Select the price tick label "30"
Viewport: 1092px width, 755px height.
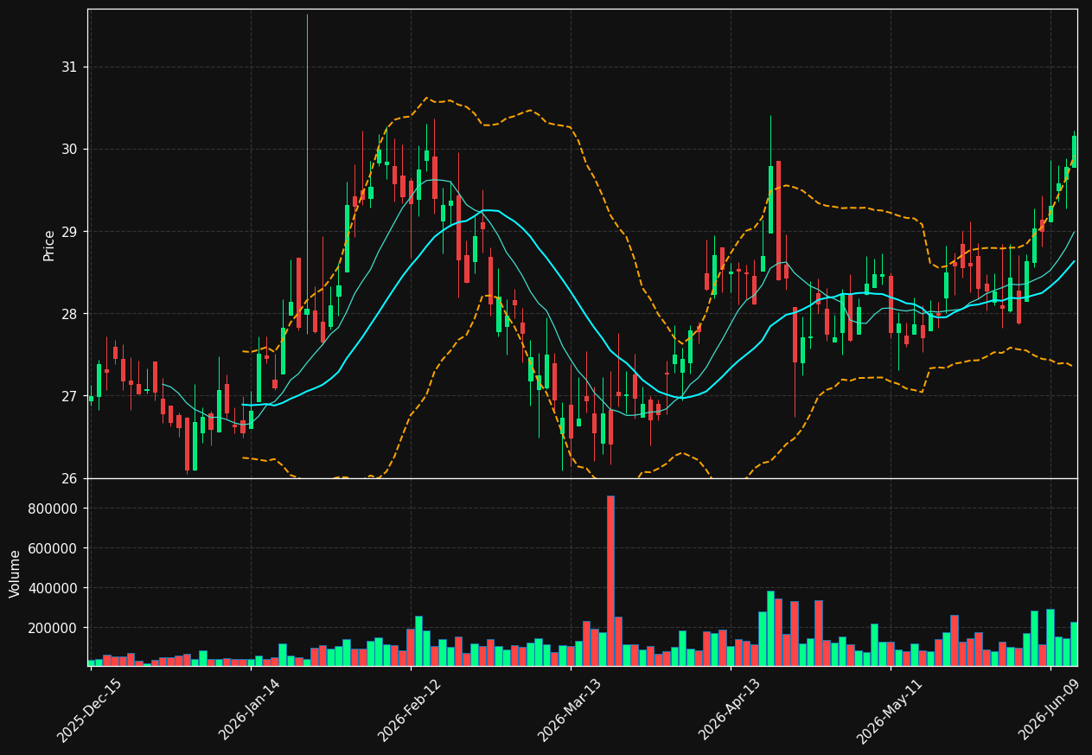[68, 150]
